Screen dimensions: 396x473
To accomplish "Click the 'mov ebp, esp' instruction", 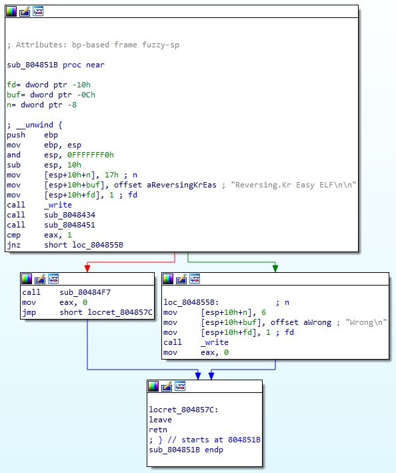I will point(44,145).
